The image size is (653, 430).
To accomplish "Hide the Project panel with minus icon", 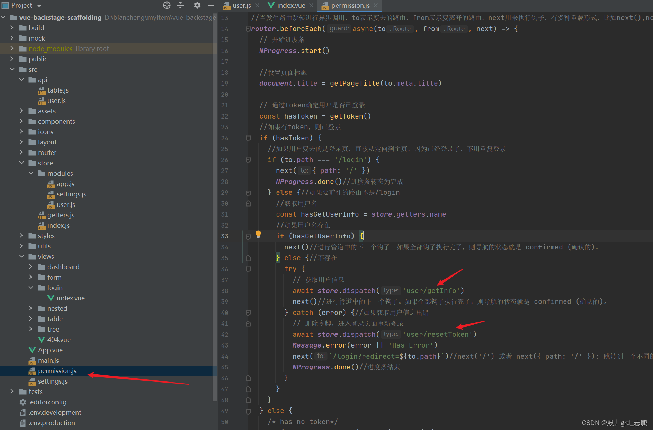I will coord(211,5).
